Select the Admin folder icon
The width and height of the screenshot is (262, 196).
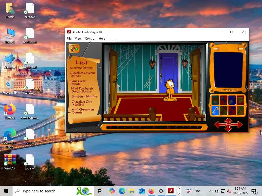[x=10, y=10]
